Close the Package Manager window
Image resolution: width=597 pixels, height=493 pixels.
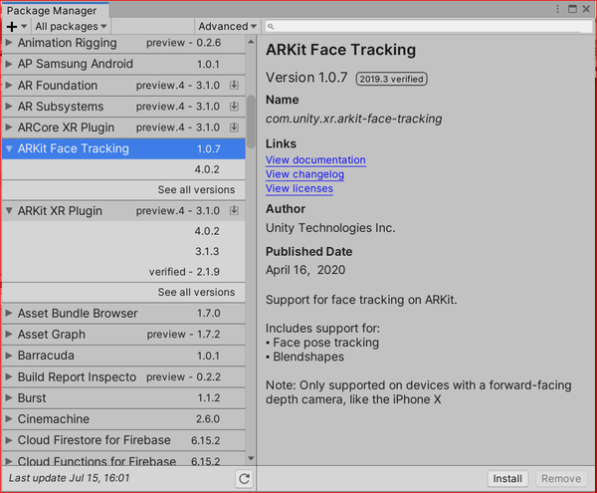click(x=586, y=9)
